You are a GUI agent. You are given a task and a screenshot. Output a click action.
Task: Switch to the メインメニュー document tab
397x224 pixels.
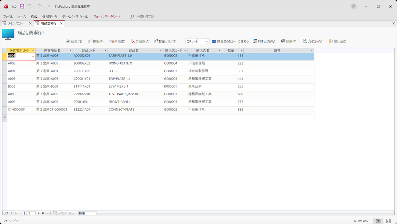[x=16, y=23]
